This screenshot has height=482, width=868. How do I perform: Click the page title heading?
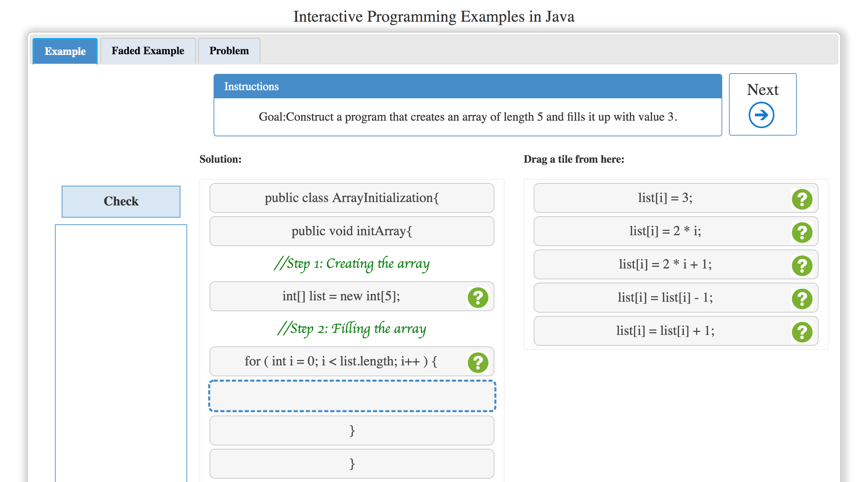pos(434,16)
